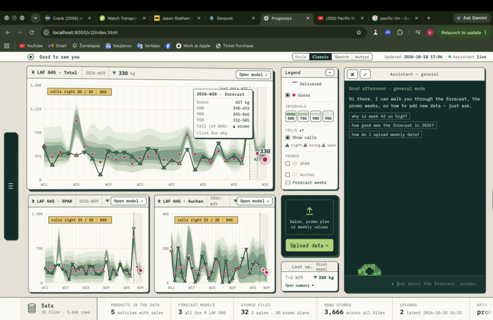Open the Extensions puzzle-piece icon
Screen dimensions: 493x320
click(399, 32)
